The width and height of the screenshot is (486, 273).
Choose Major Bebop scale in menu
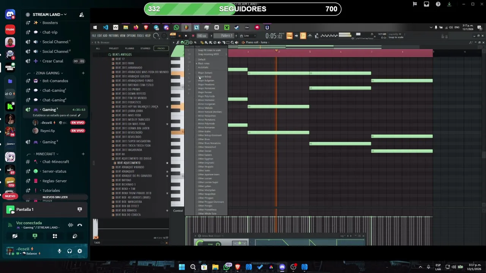coord(205,77)
